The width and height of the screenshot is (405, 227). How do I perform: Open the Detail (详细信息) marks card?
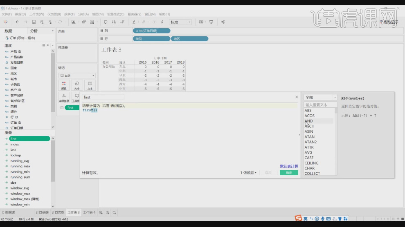point(64,98)
